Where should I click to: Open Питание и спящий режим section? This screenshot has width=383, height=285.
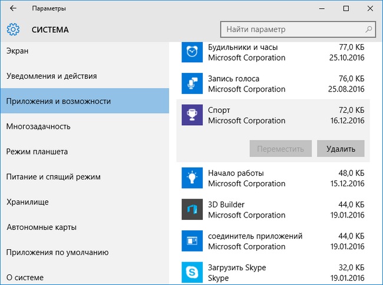click(x=84, y=177)
